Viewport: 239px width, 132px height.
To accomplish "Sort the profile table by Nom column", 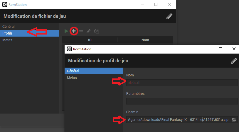I will coord(145,40).
